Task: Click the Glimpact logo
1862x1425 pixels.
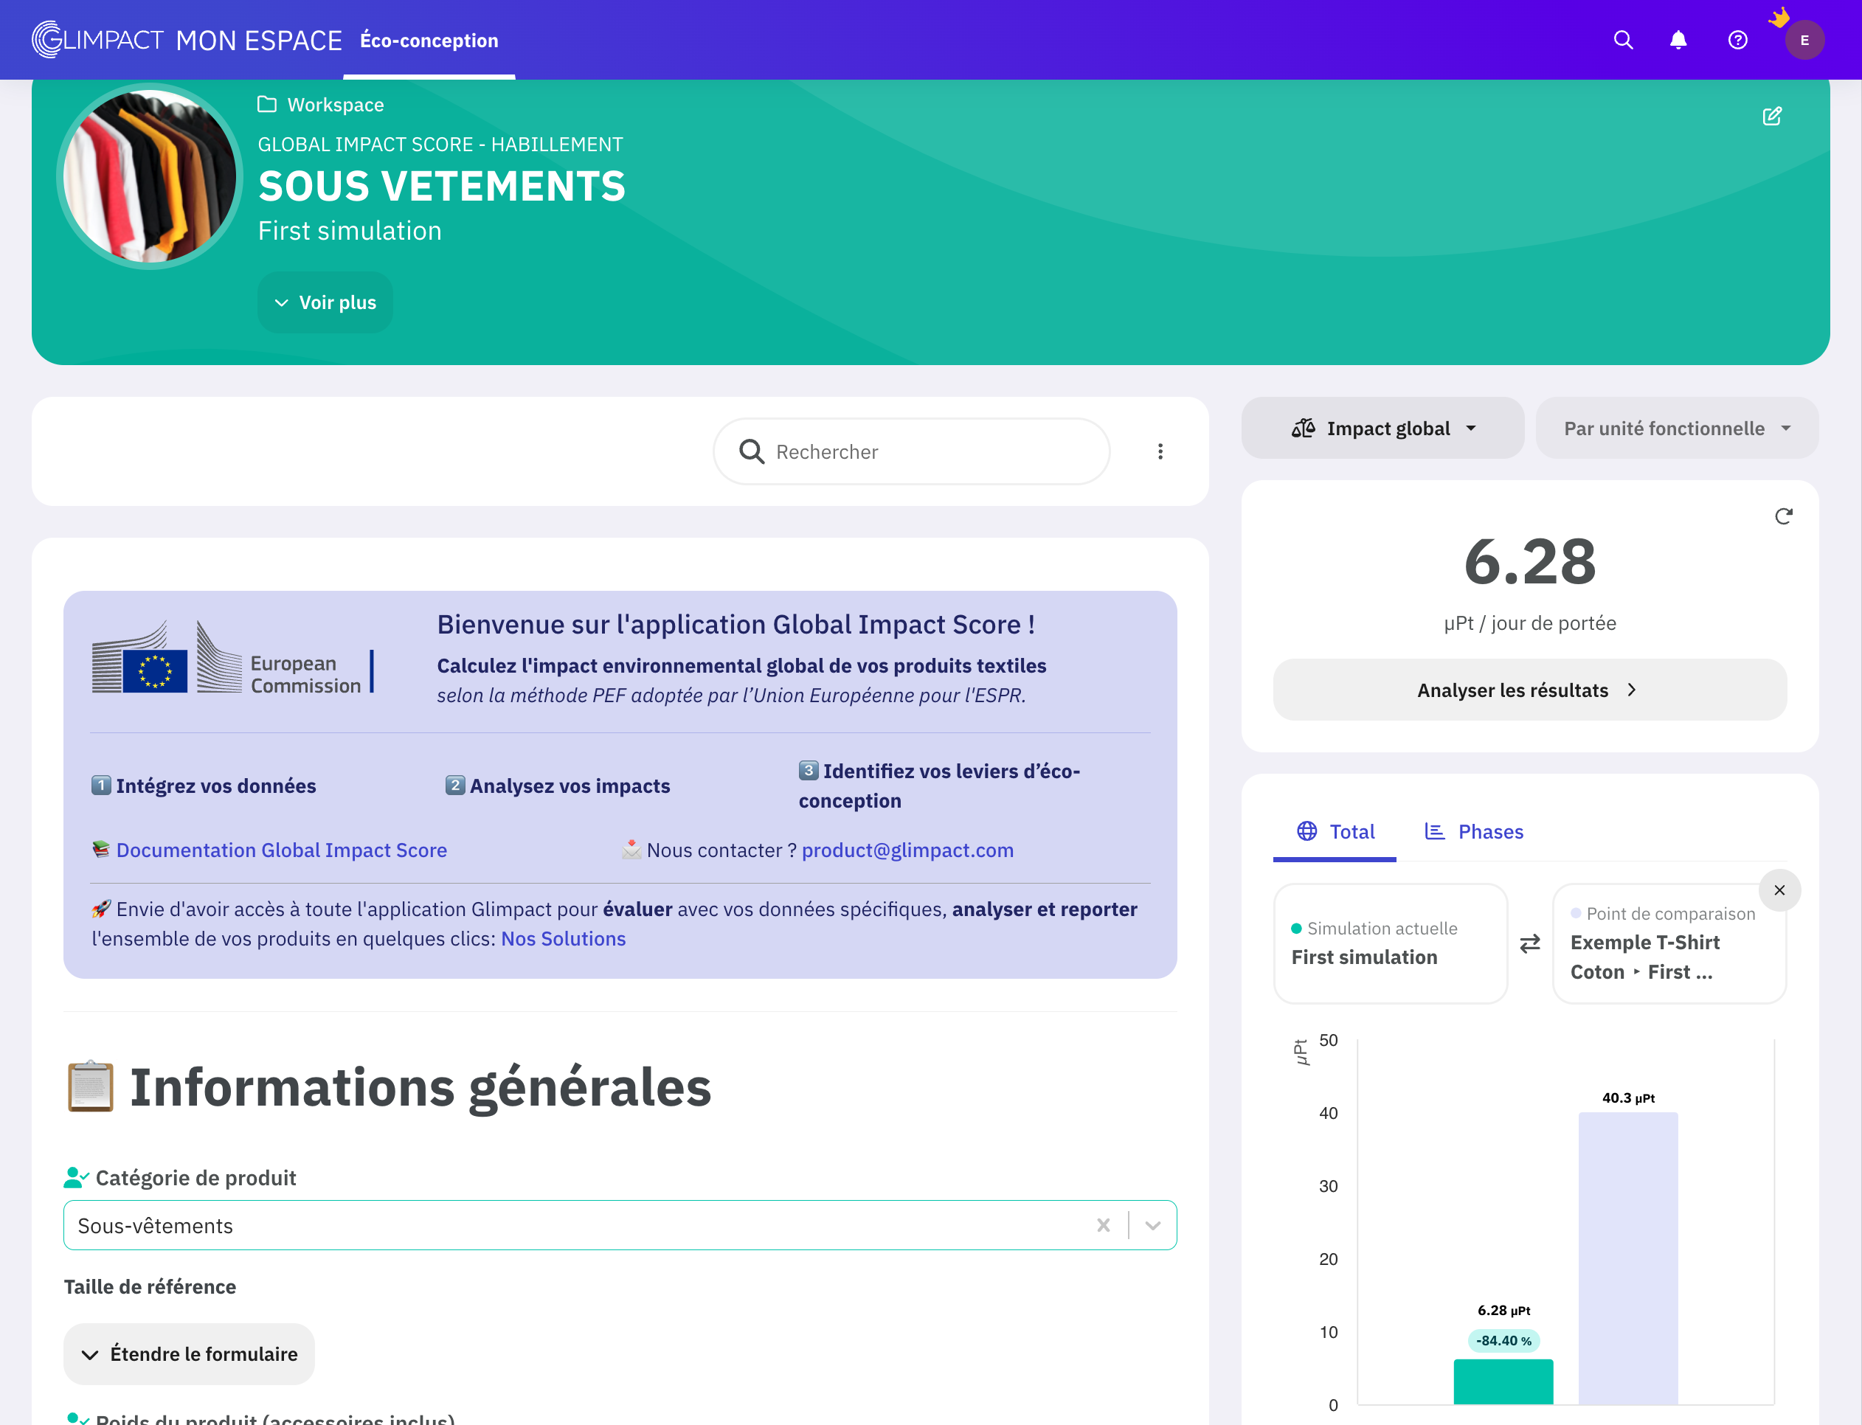Action: (97, 40)
